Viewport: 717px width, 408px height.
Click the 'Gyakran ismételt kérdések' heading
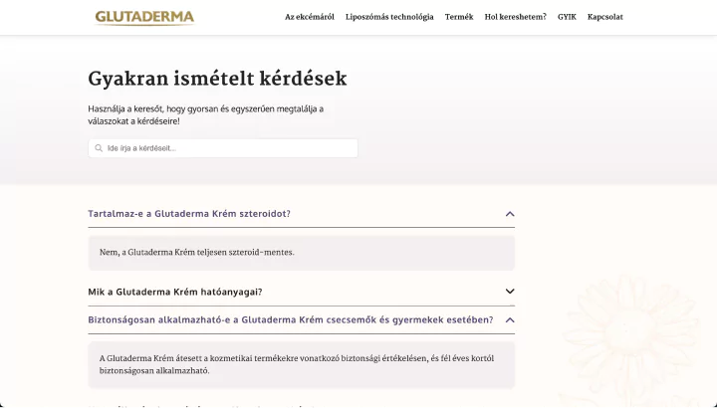217,79
